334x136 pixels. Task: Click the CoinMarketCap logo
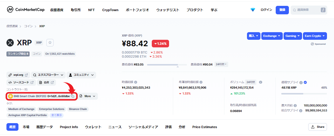26,10
